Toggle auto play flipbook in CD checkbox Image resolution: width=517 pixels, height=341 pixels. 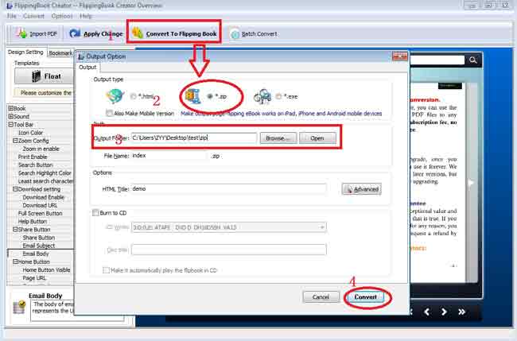pos(106,270)
